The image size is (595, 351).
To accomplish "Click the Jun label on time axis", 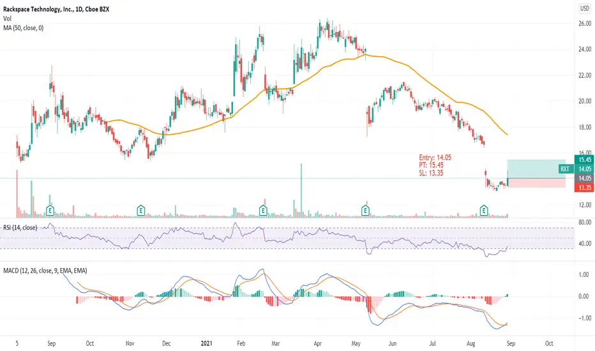I will (393, 343).
